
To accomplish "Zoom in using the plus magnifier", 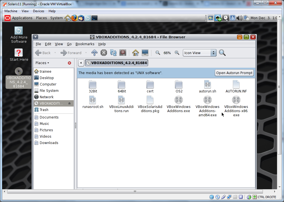I will [176, 53].
